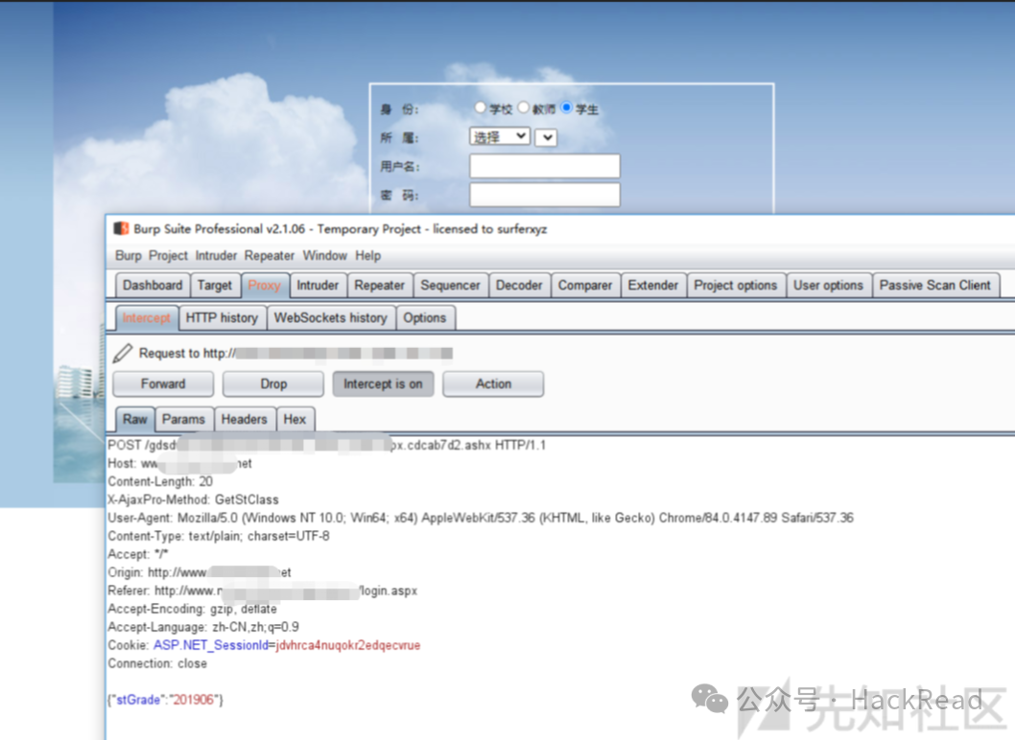This screenshot has height=740, width=1015.
Task: Click the 用户名 username input field
Action: click(x=544, y=166)
